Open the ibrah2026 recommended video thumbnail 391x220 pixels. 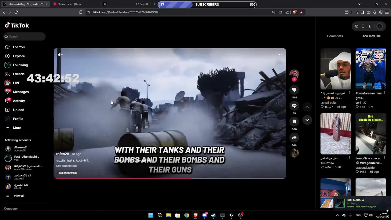336,134
